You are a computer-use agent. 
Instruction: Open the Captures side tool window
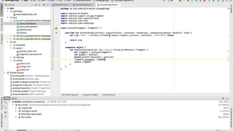(x=1, y=39)
